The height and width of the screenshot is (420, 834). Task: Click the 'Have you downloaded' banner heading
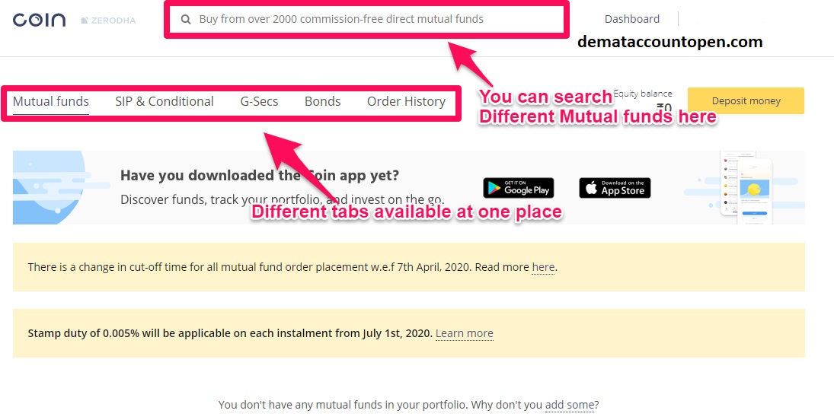coord(260,176)
